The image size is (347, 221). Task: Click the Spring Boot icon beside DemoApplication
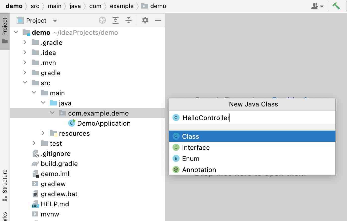72,123
